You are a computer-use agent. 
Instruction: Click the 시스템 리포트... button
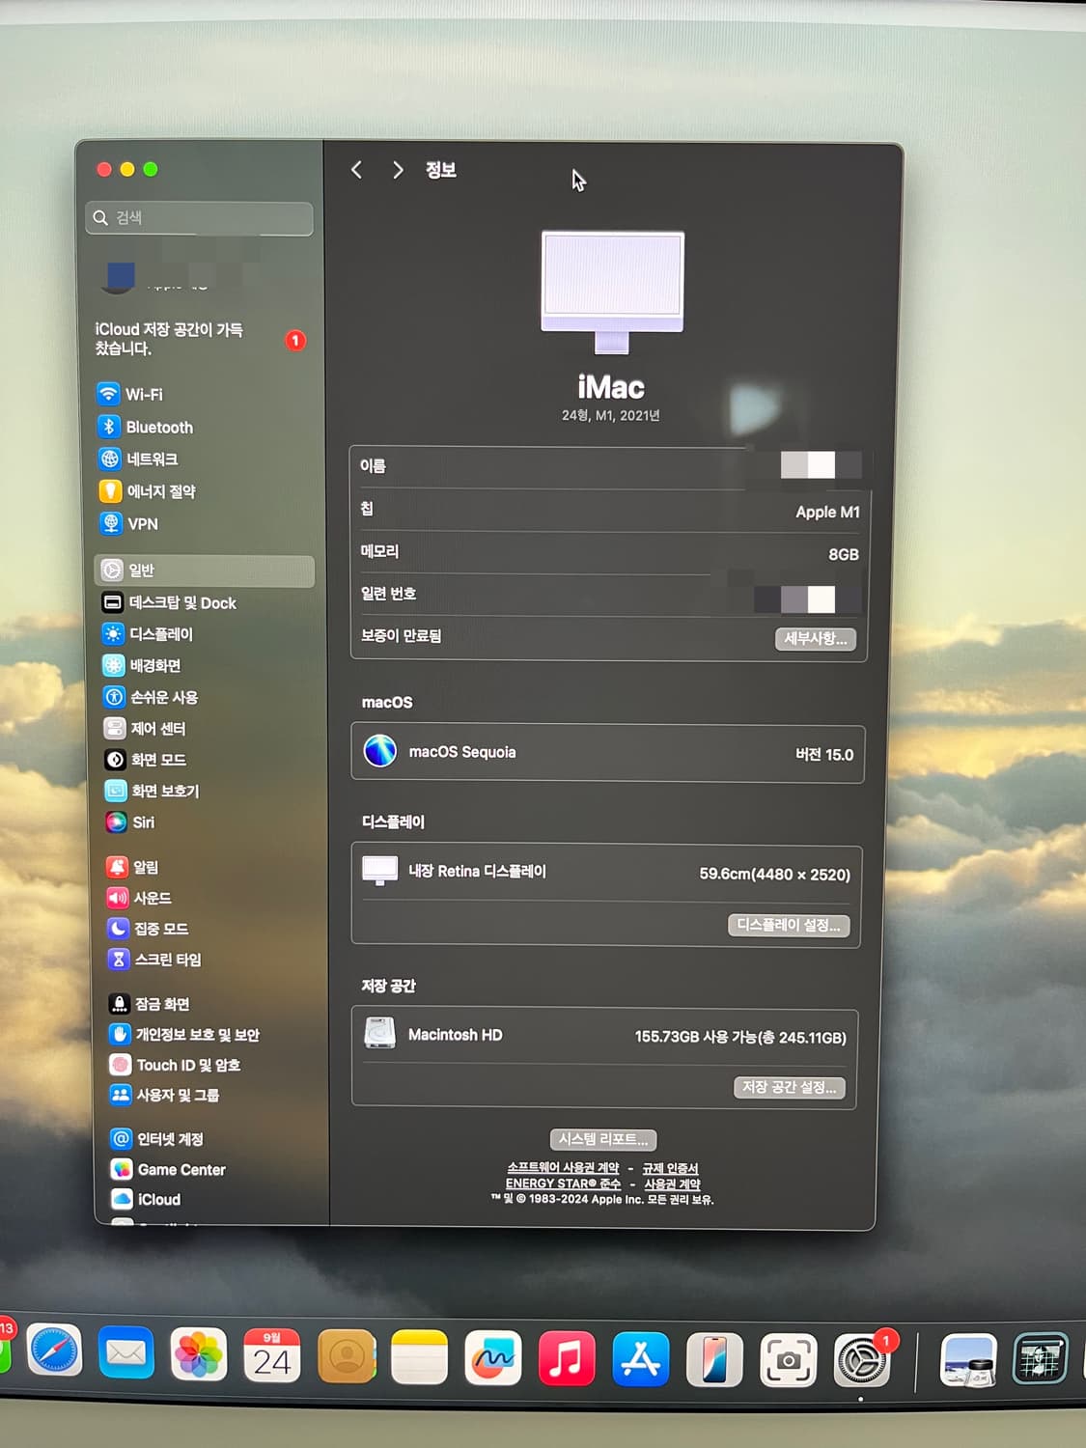tap(603, 1140)
